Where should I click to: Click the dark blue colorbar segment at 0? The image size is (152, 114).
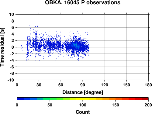click(20, 99)
